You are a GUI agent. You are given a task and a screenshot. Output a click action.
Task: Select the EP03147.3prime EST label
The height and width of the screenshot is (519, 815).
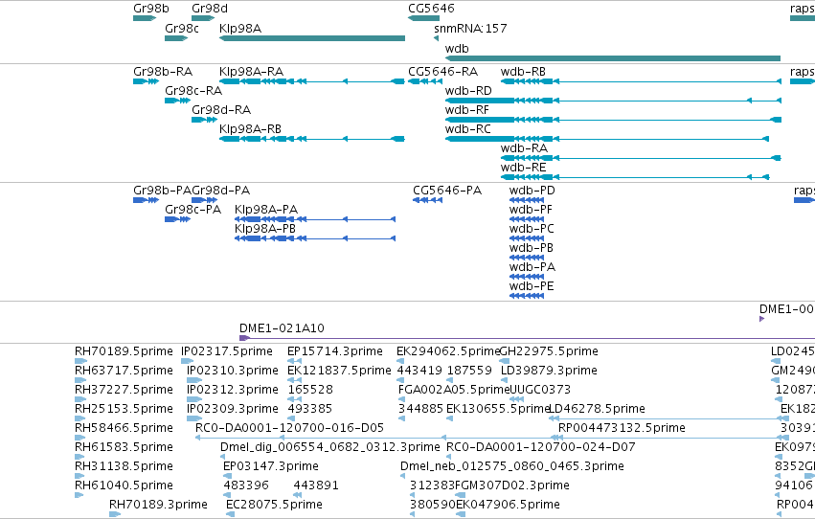pyautogui.click(x=271, y=466)
